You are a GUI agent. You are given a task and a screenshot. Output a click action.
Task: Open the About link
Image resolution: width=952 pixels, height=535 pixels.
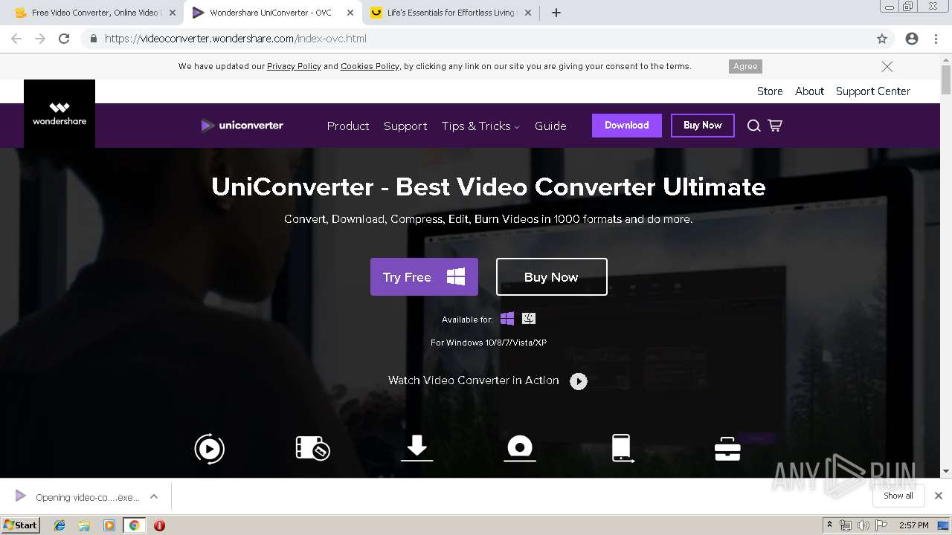[x=809, y=91]
